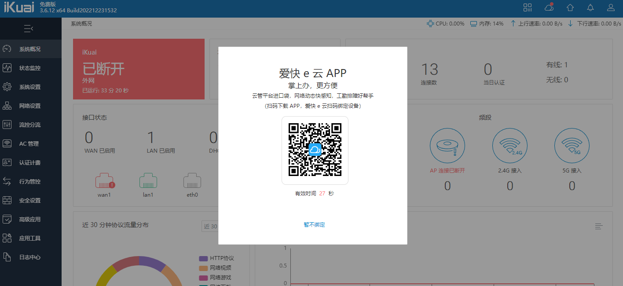Go to 日志中心 in the sidebar
The width and height of the screenshot is (623, 286).
coord(31,257)
